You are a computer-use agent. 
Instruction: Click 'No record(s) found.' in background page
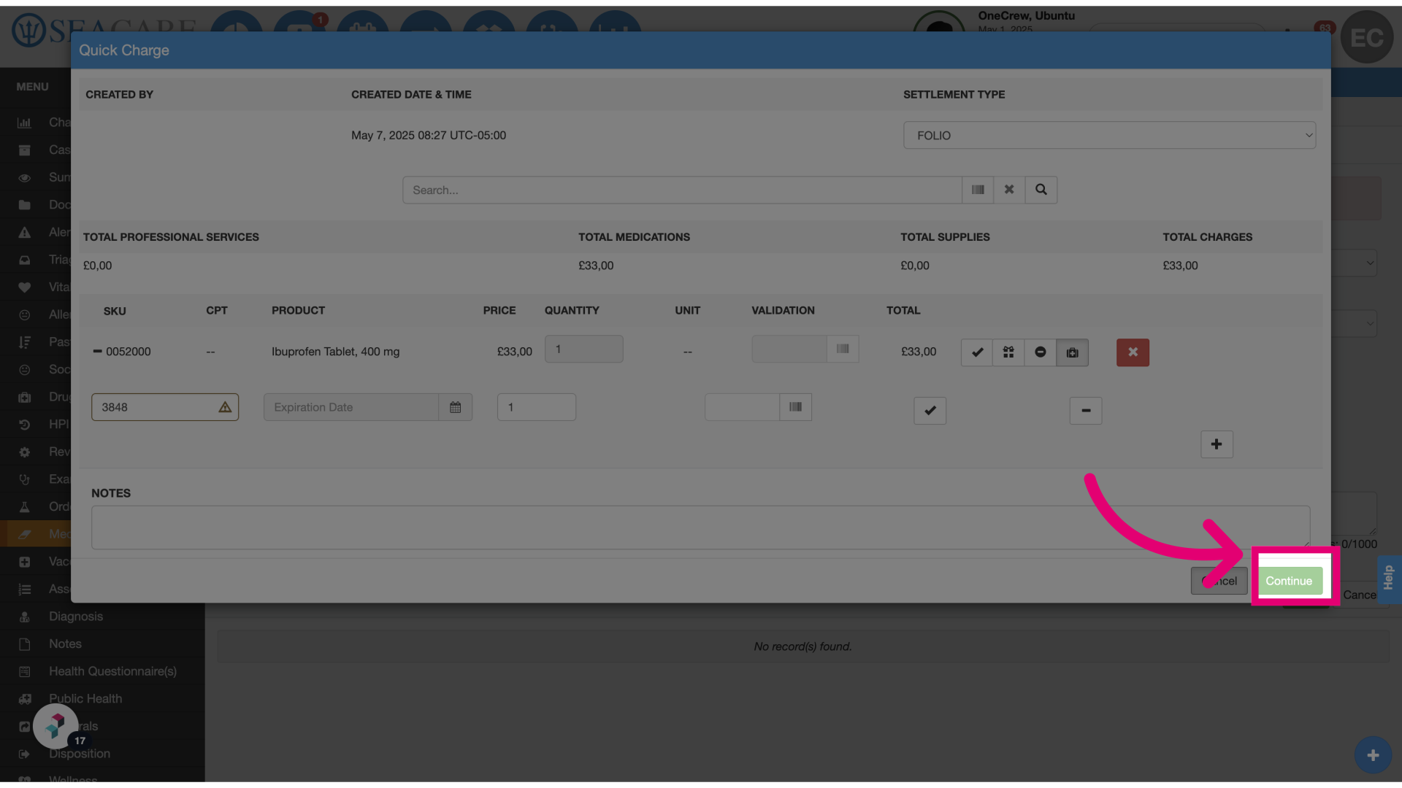pos(802,646)
